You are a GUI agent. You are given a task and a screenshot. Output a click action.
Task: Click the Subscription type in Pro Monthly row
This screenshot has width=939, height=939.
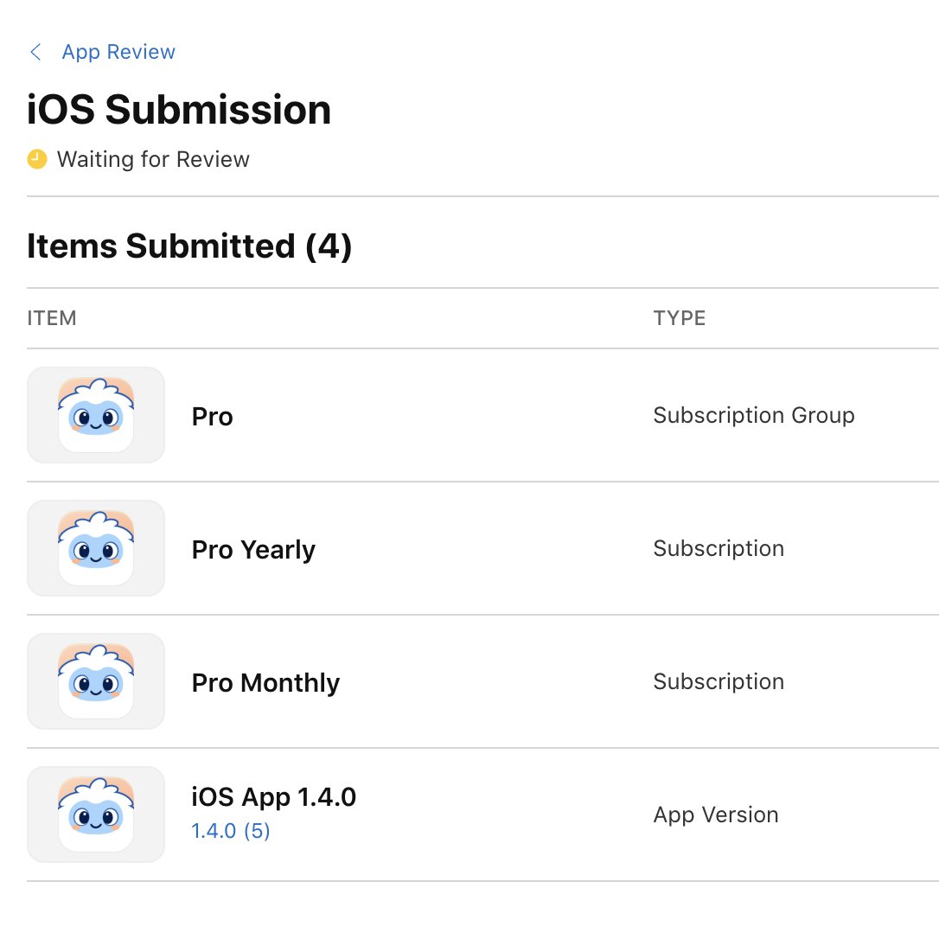pyautogui.click(x=719, y=681)
